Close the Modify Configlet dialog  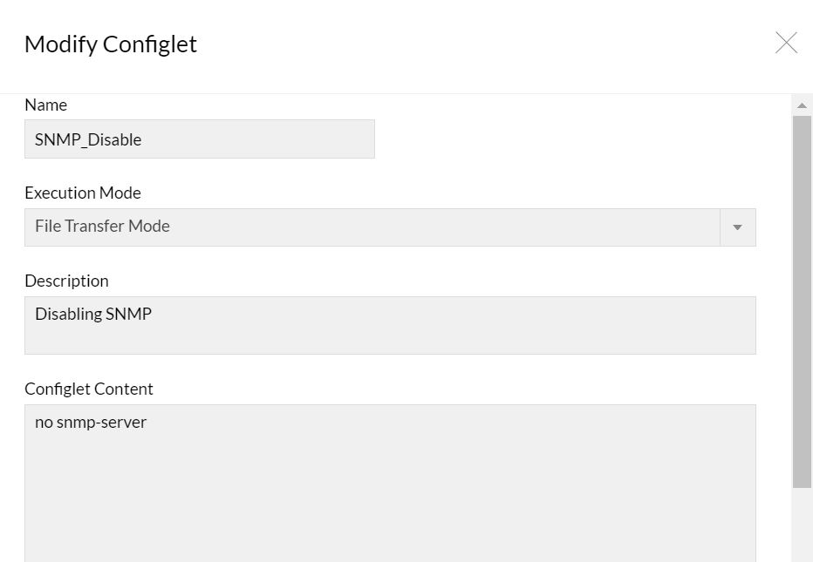[x=785, y=43]
